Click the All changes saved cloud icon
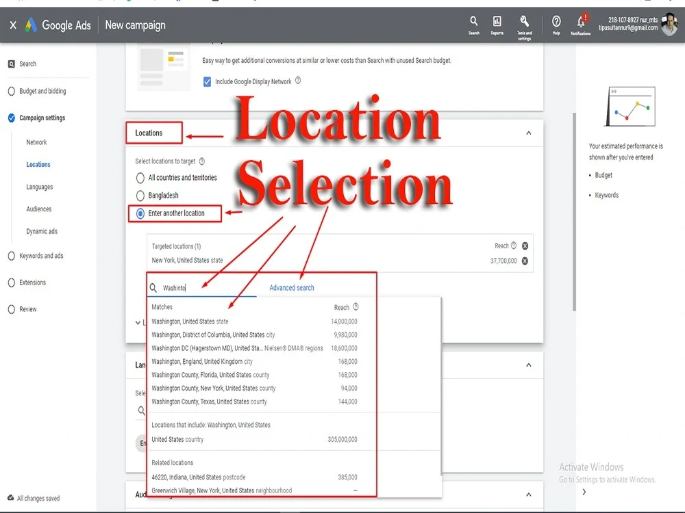 coord(10,498)
